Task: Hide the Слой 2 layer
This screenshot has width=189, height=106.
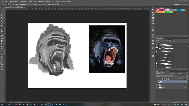Action: tap(157, 82)
